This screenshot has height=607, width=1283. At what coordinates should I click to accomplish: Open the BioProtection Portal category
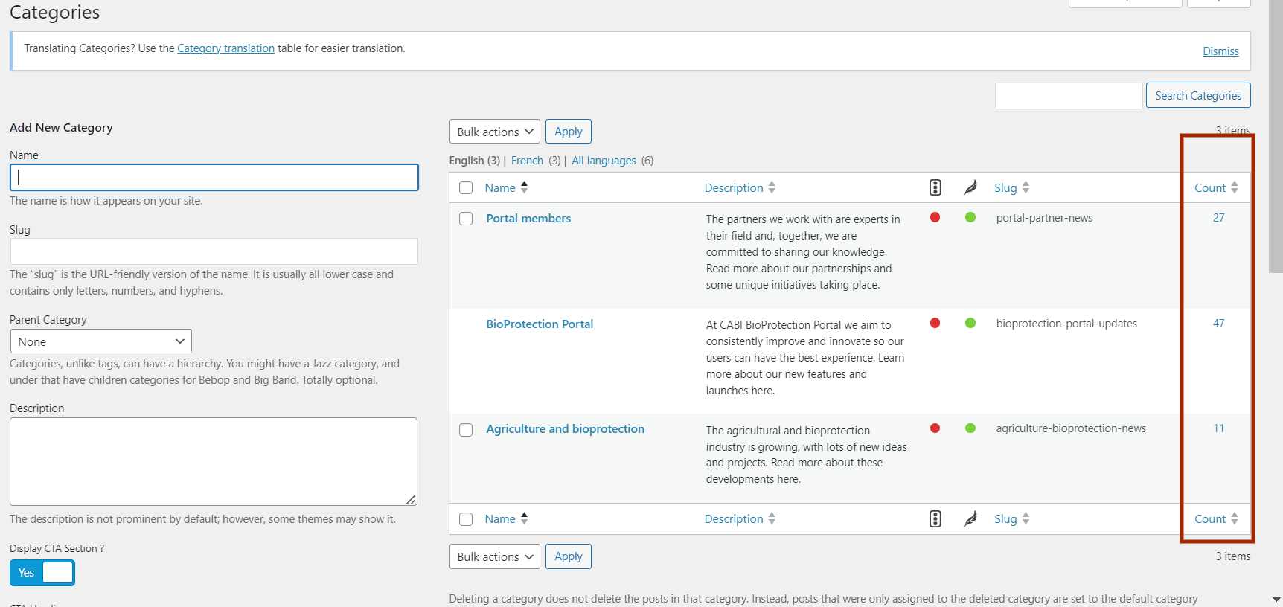(x=540, y=324)
